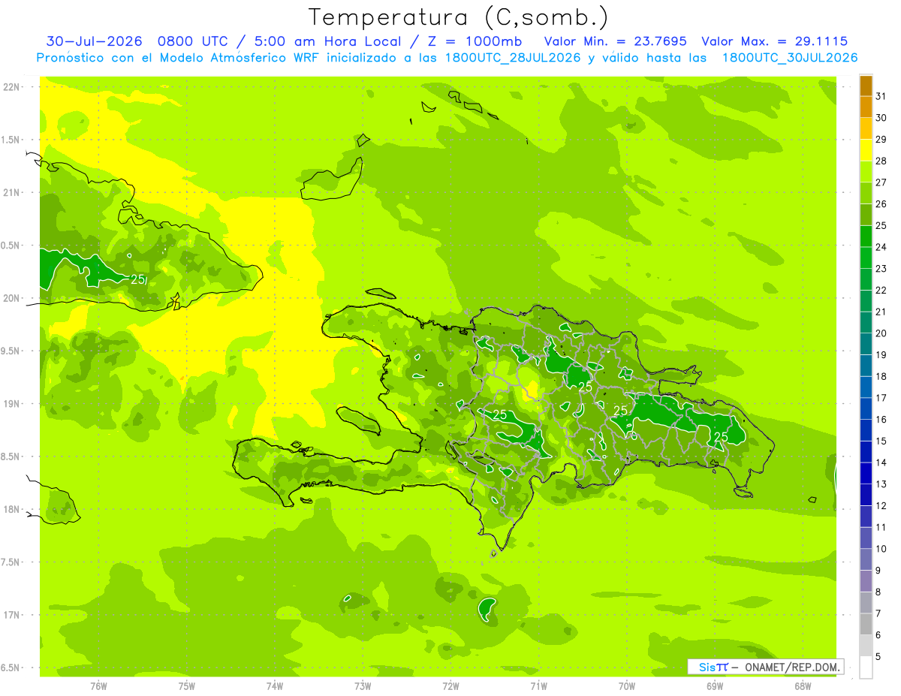Click the colorbar value label "29"
Screen dimensions: 901x696
[x=881, y=139]
